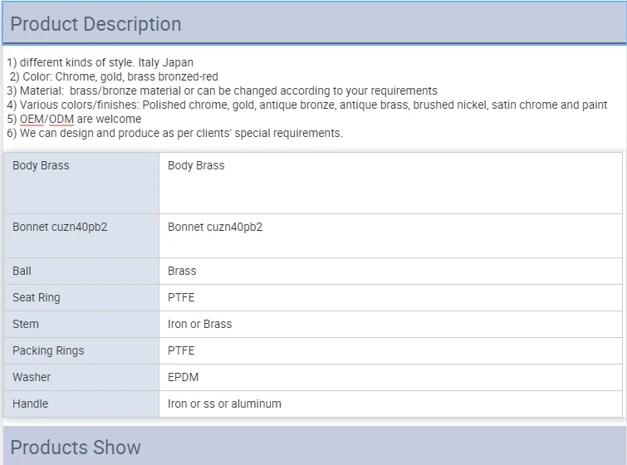The width and height of the screenshot is (627, 465).
Task: Click the Iron or ss or aluminum cell
Action: [224, 404]
